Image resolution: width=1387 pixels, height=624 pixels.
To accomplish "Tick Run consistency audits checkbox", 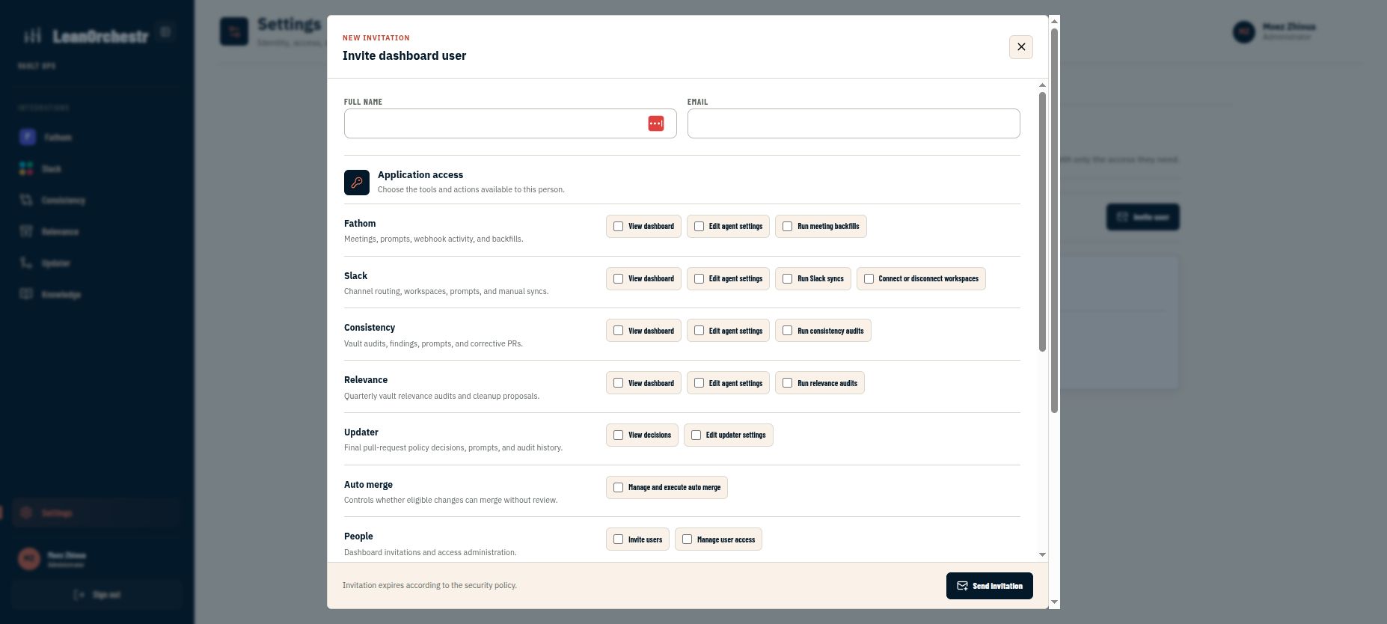I will tap(787, 331).
